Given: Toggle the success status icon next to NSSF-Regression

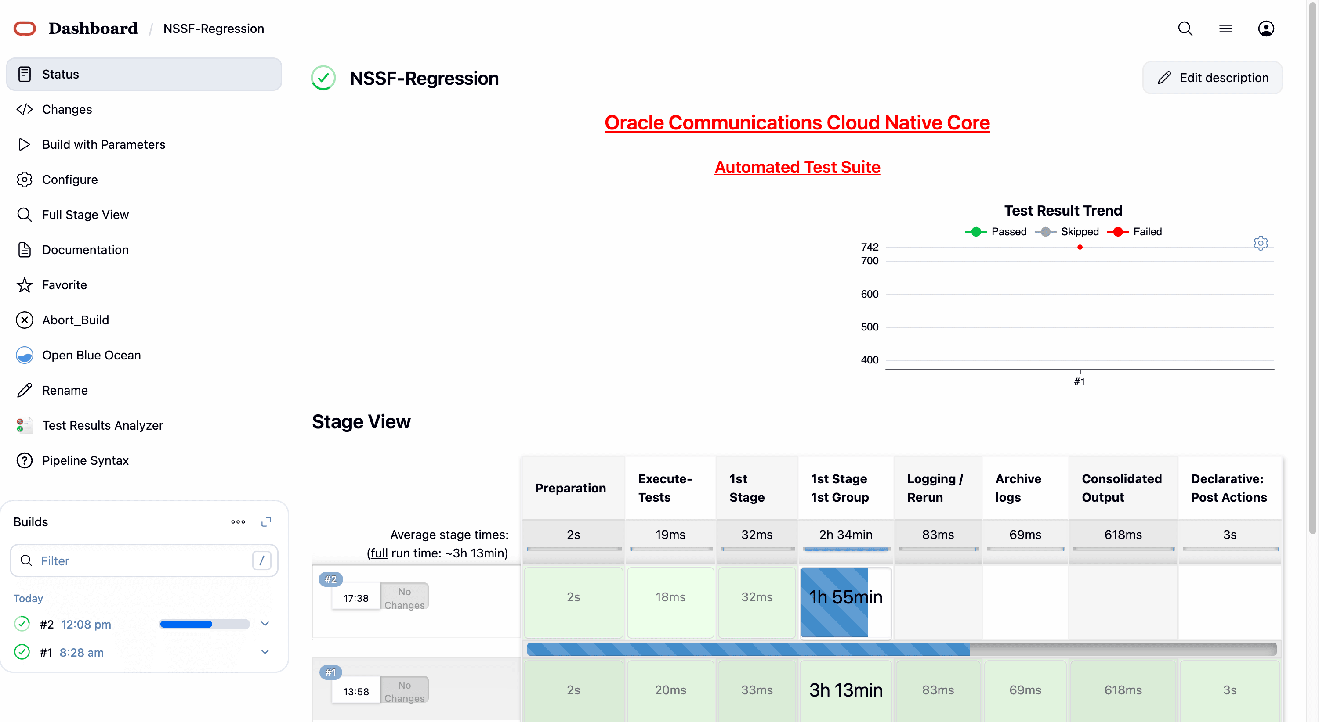Looking at the screenshot, I should (x=323, y=78).
